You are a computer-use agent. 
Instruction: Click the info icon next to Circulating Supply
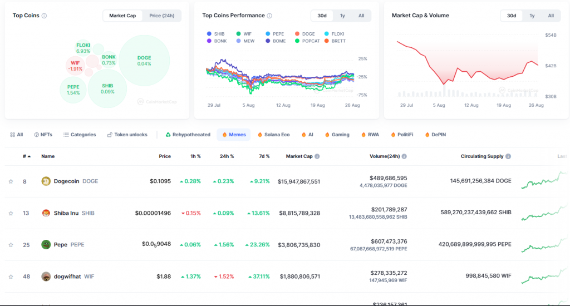click(508, 156)
